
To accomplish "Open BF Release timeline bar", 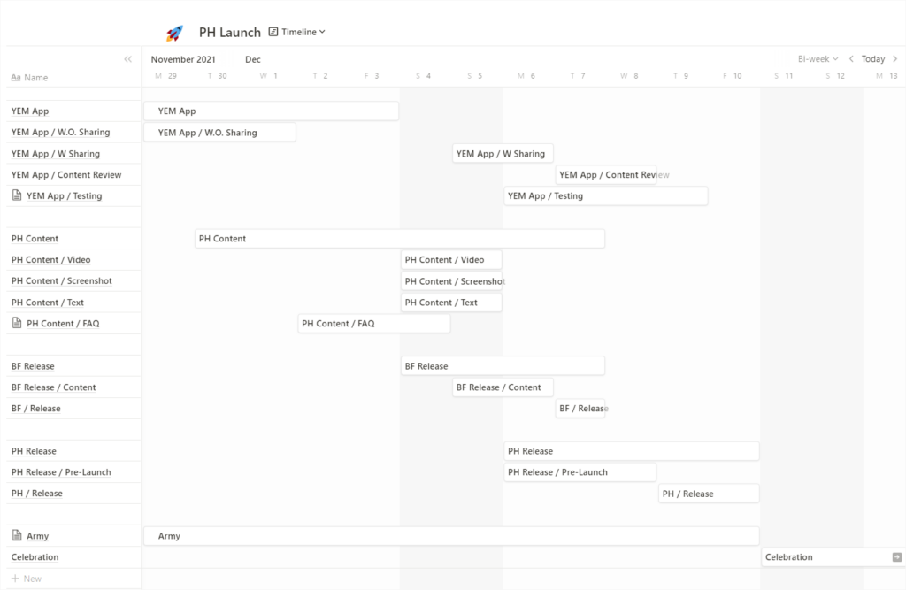I will tap(503, 366).
